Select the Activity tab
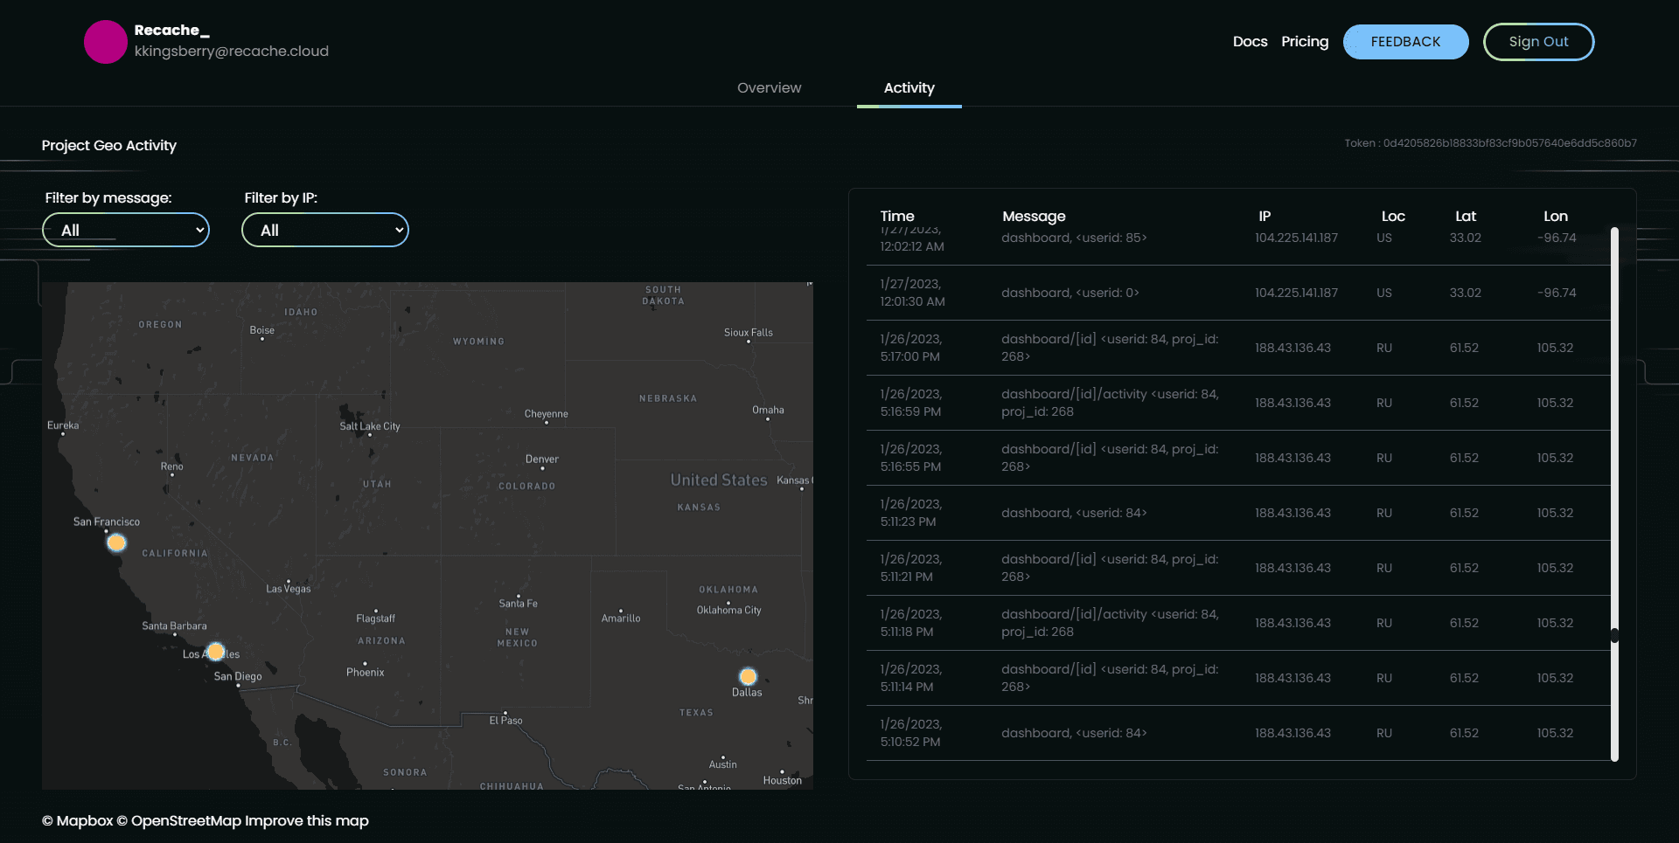 tap(909, 88)
